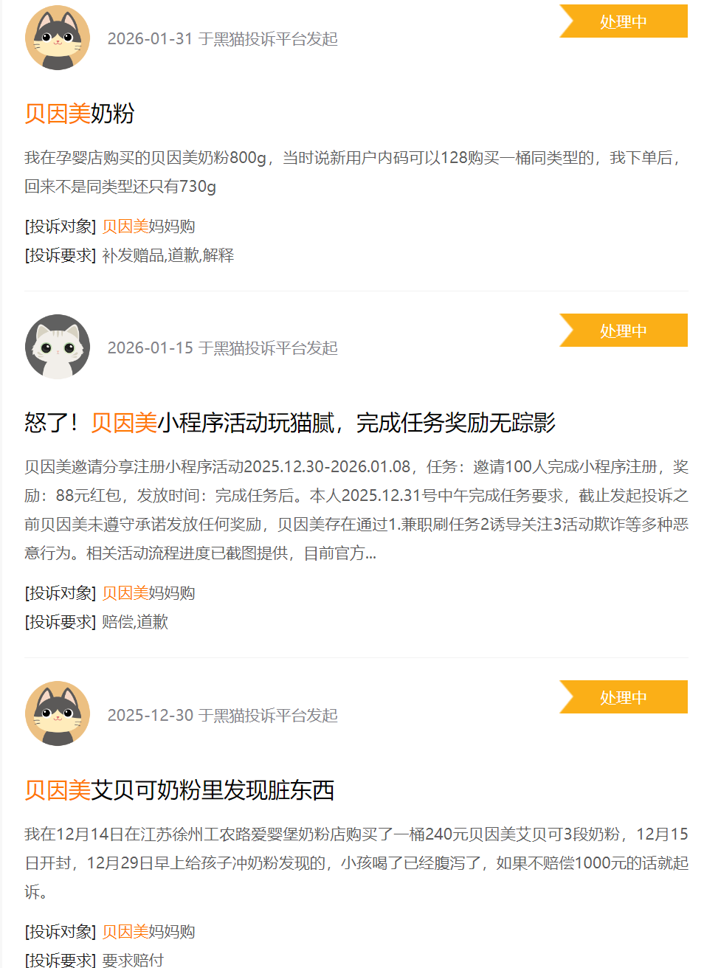
Task: Open the 怒了！贝因美小程序活动玩猫腻 complaint title
Action: click(290, 423)
